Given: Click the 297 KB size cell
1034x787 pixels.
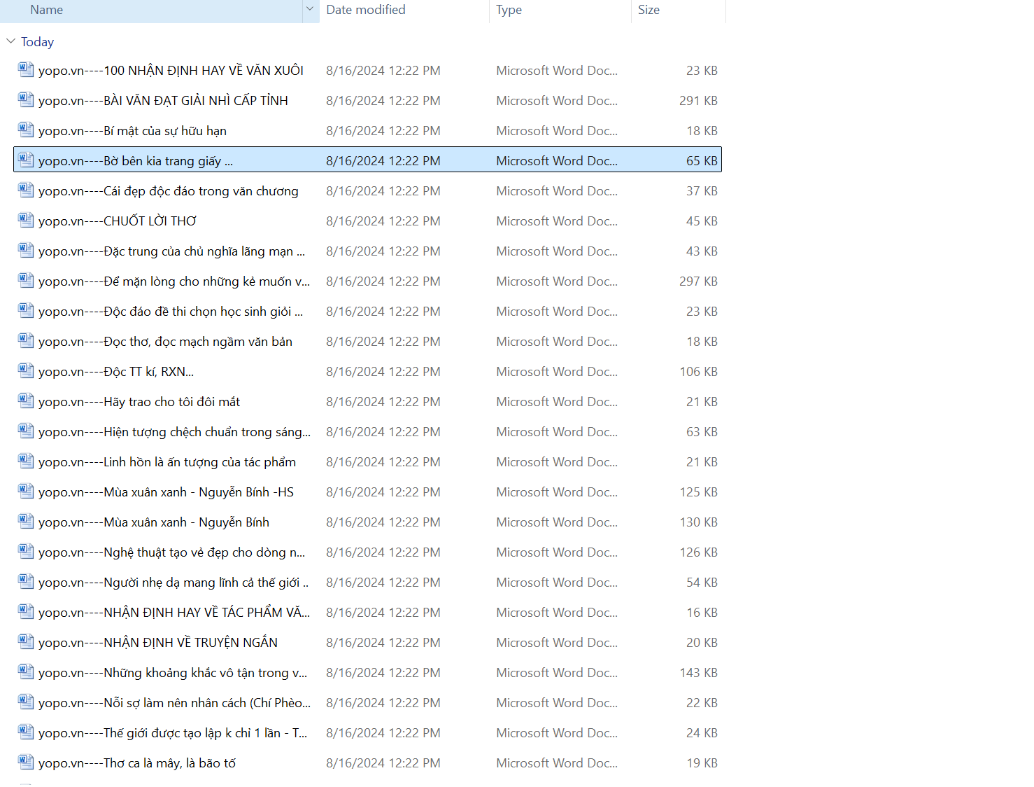Looking at the screenshot, I should [x=698, y=281].
